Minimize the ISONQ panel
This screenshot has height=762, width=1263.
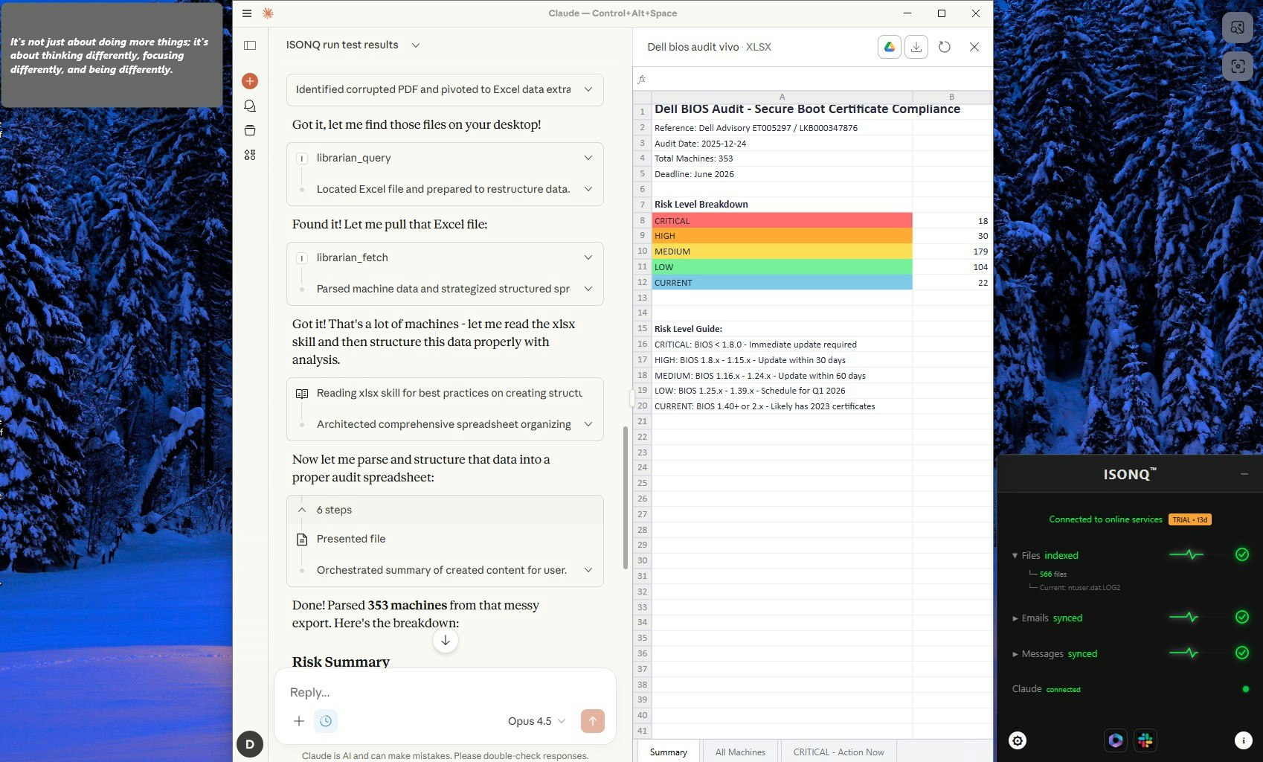(1244, 474)
